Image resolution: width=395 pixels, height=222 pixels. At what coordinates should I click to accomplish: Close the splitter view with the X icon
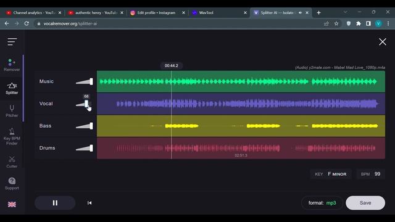click(383, 42)
